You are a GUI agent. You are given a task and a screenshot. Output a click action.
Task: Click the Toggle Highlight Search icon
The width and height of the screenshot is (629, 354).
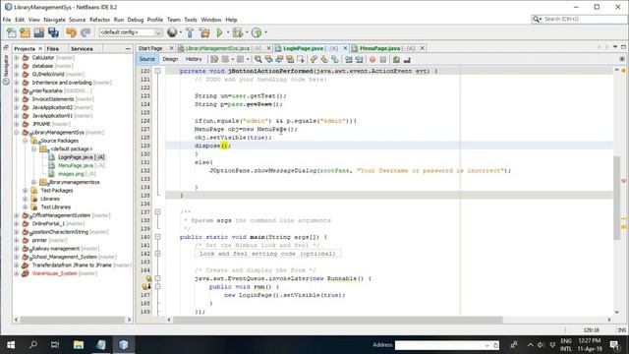coord(290,59)
